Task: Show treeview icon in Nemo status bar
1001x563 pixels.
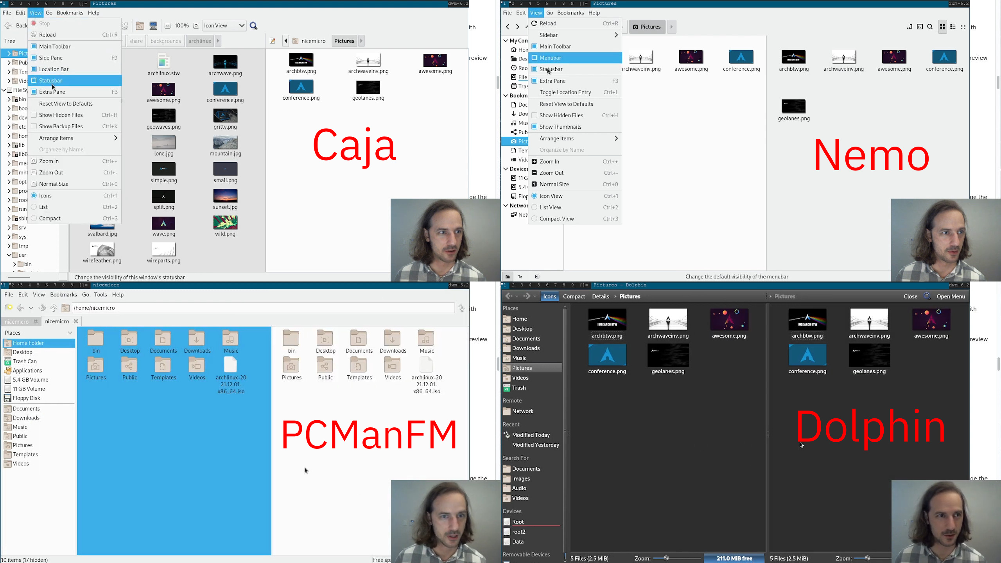Action: [x=520, y=277]
